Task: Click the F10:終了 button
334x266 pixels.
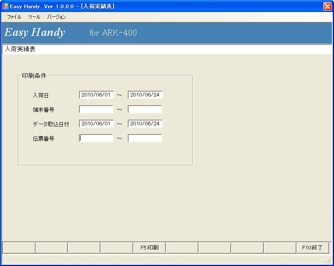Action: (312, 248)
